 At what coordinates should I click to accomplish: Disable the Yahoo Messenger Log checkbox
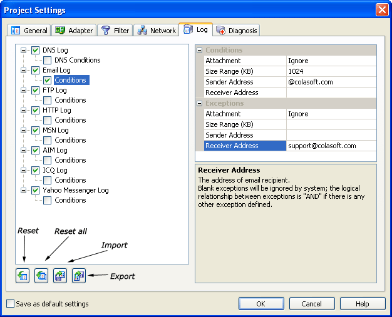pyautogui.click(x=36, y=190)
